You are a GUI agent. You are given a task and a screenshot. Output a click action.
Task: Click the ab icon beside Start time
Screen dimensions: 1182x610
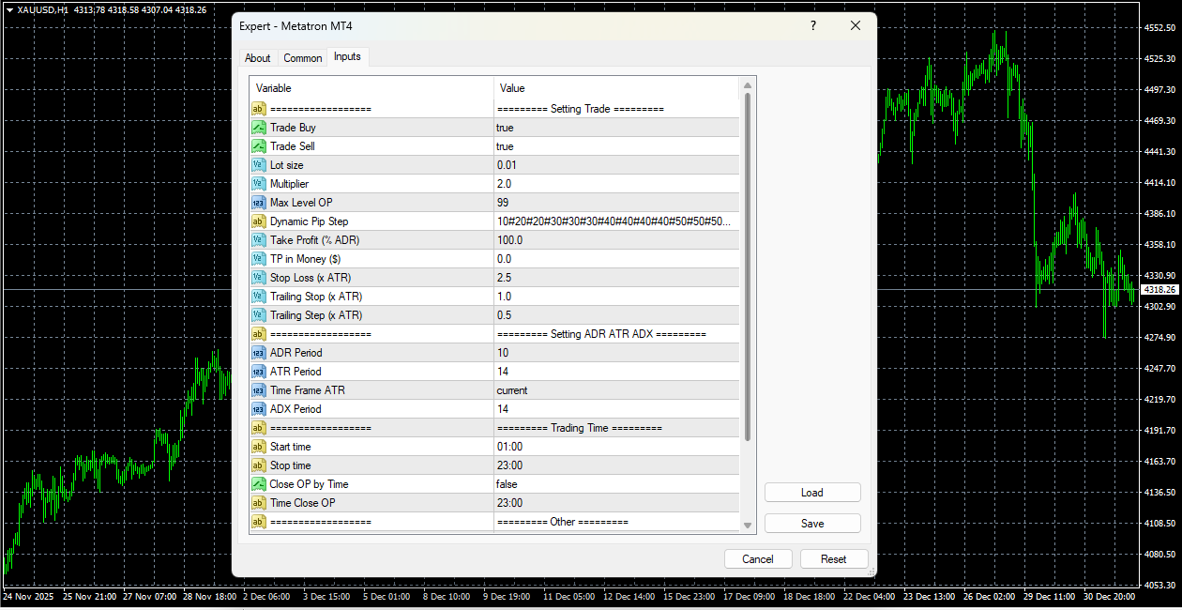click(x=258, y=446)
